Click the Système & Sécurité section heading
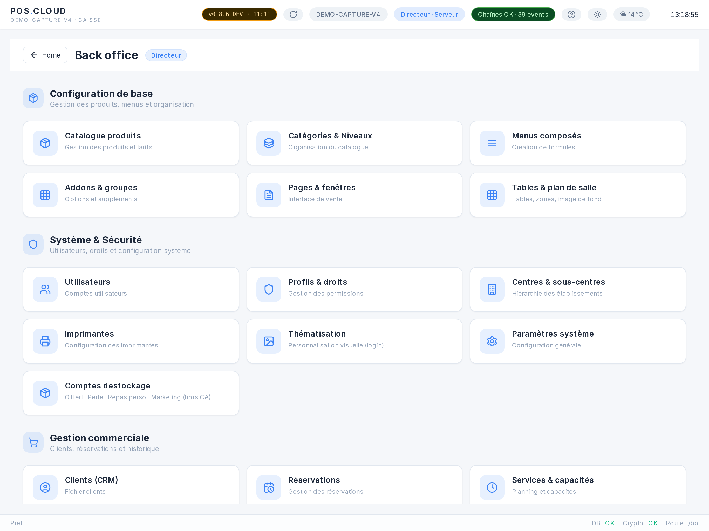709x531 pixels. point(96,240)
